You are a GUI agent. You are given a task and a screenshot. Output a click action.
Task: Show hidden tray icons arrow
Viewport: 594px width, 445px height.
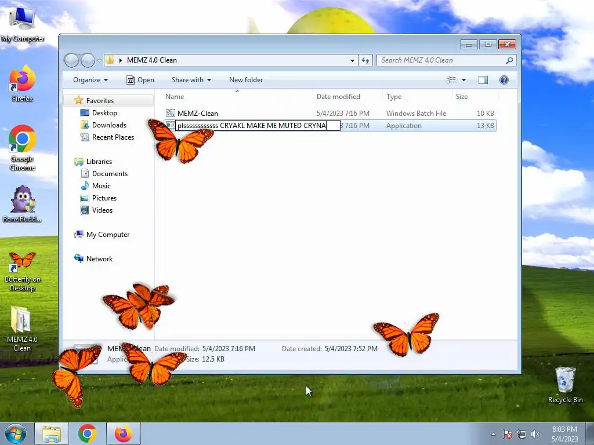(493, 434)
